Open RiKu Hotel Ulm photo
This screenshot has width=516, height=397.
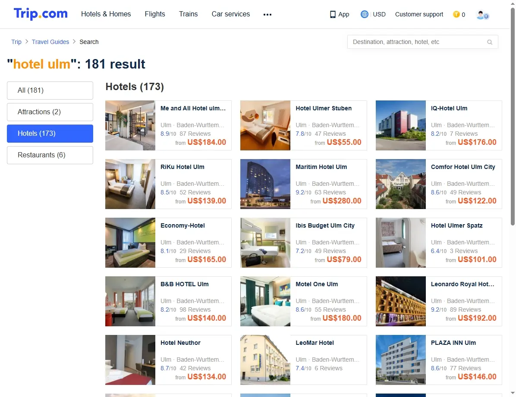pos(130,184)
